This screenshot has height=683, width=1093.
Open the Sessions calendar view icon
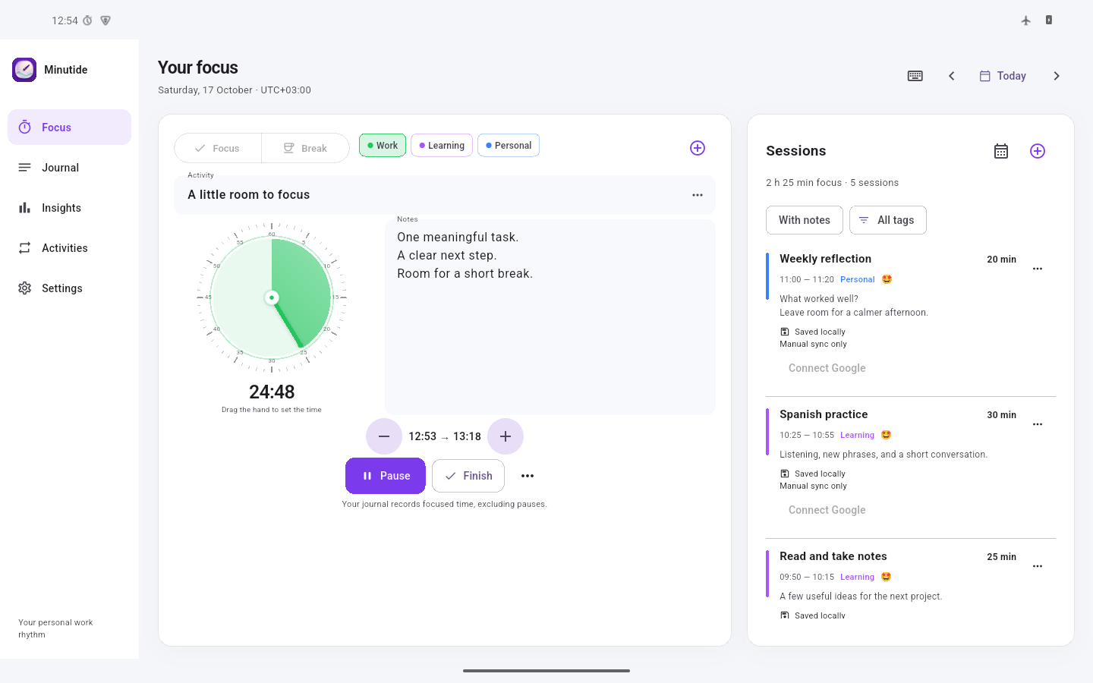point(1001,151)
